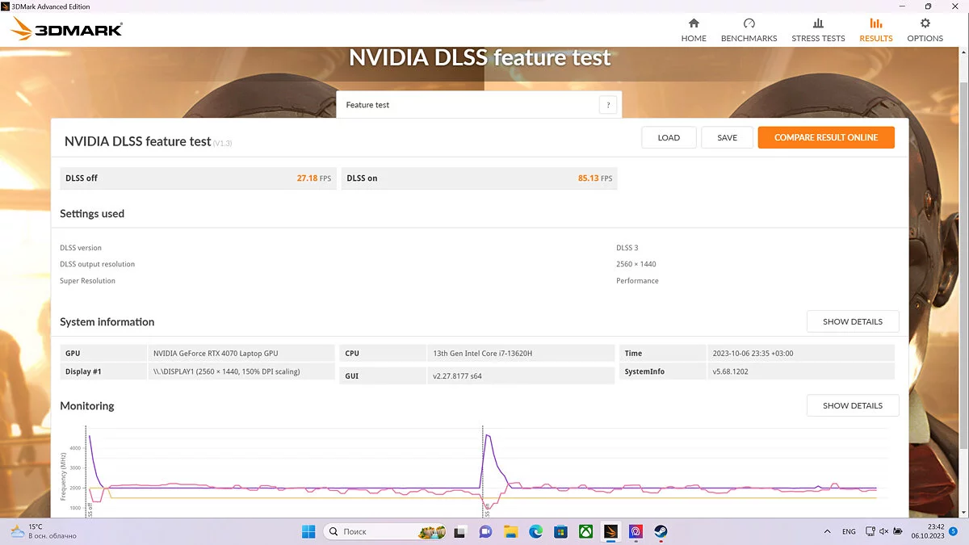
Task: Click the volume icon in the tray
Action: [x=885, y=531]
